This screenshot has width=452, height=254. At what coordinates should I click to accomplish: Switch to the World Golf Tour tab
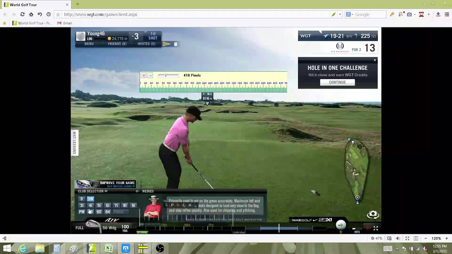click(36, 5)
